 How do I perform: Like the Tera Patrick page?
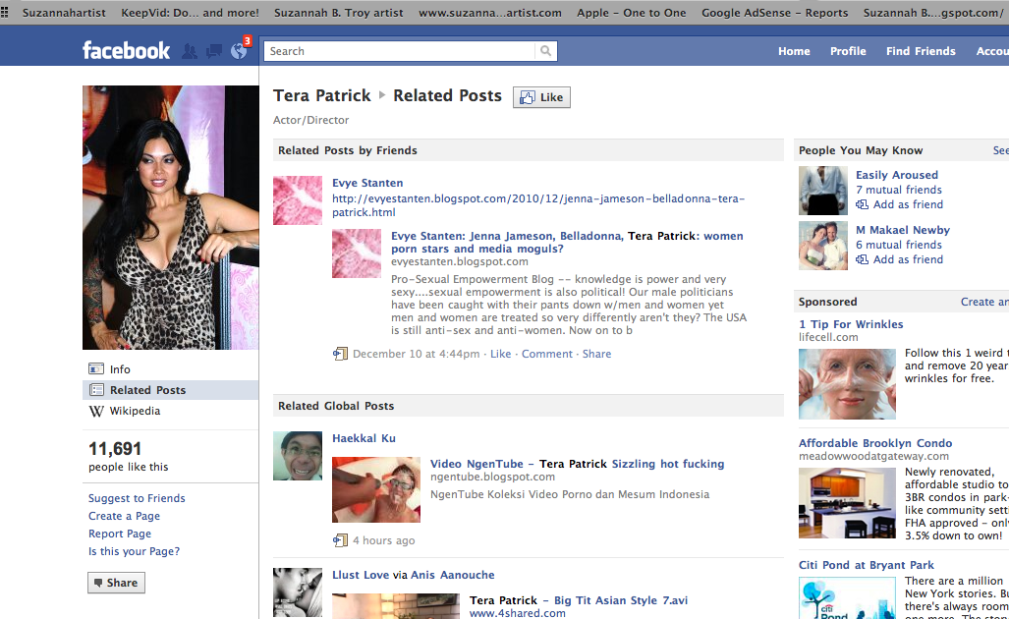click(x=541, y=97)
